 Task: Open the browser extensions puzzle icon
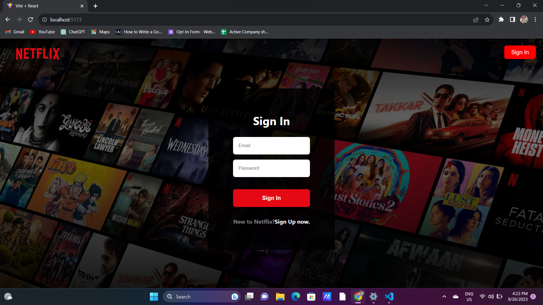tap(501, 19)
